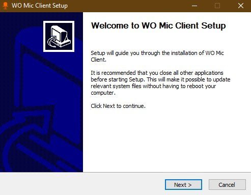Click the "relevant system files" text line
Image resolution: width=251 pixels, height=195 pixels.
pyautogui.click(x=153, y=86)
